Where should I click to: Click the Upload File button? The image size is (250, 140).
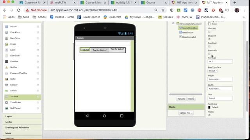(x=186, y=113)
